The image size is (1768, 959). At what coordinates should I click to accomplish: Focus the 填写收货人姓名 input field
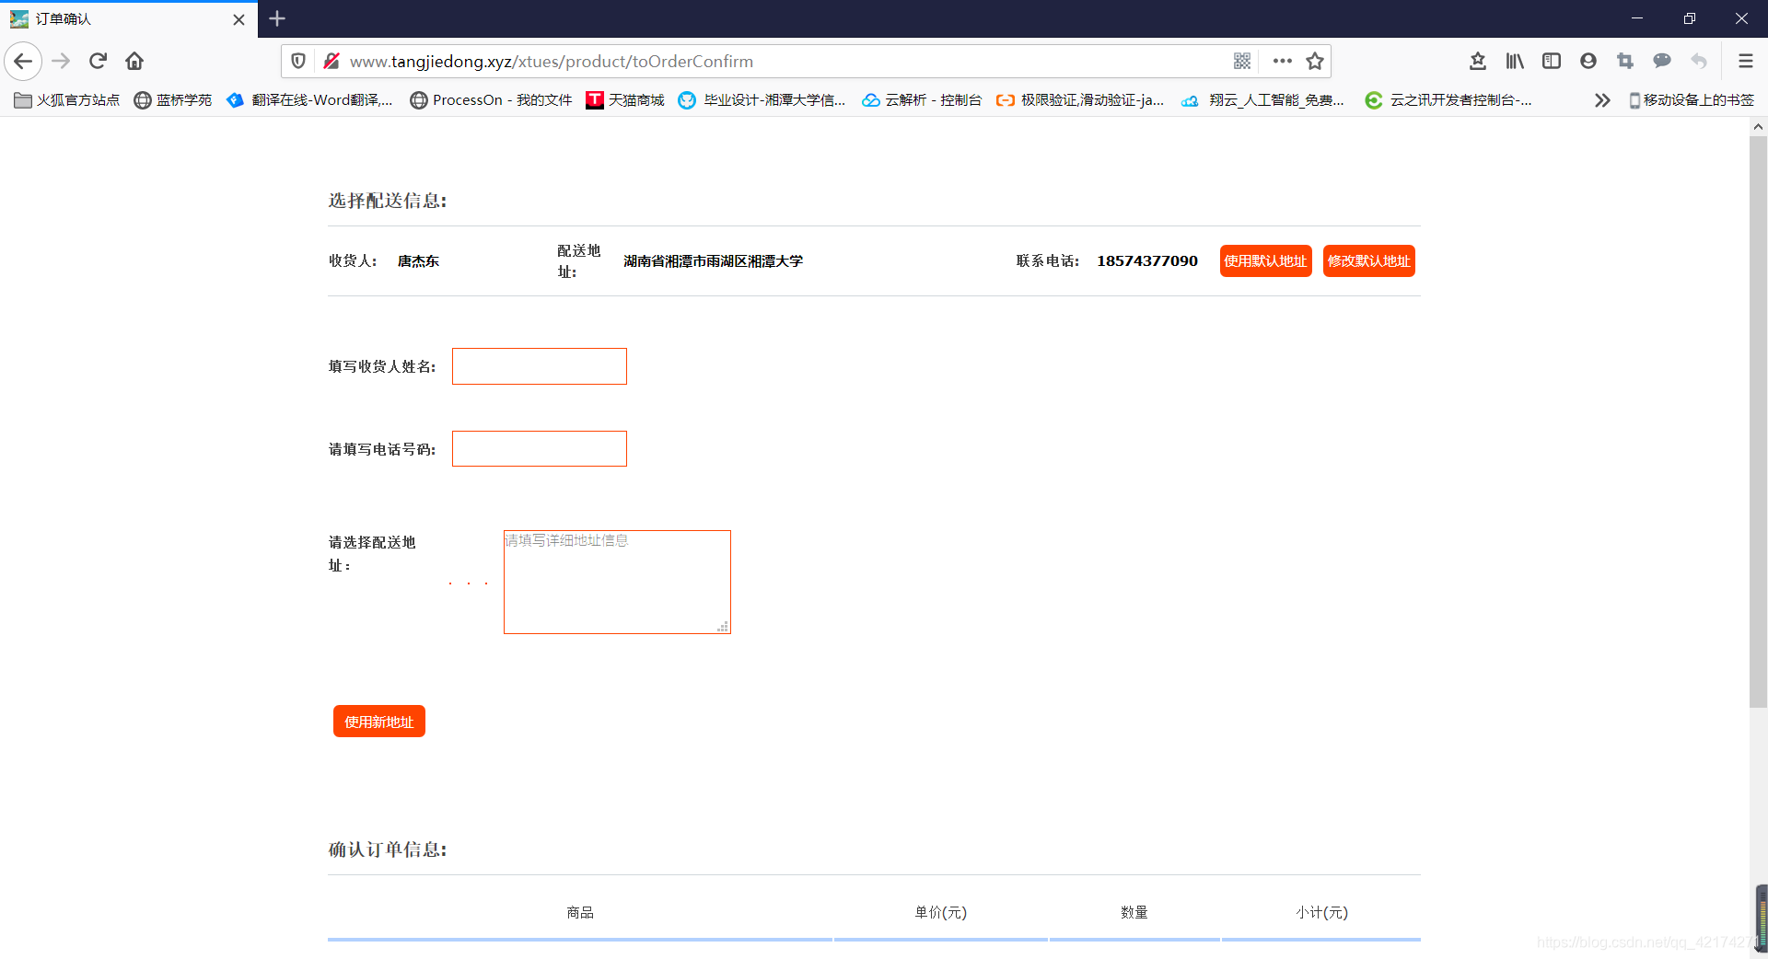tap(540, 366)
